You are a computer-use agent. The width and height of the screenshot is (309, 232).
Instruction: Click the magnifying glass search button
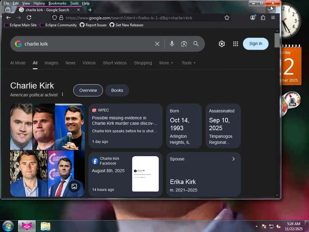(x=196, y=44)
